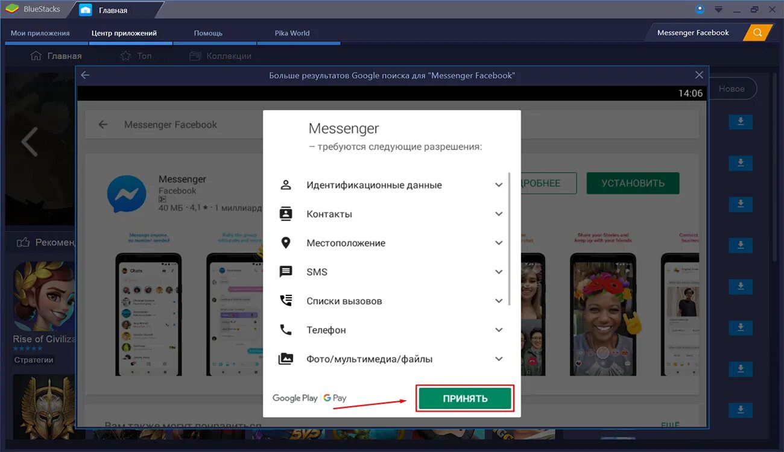Image resolution: width=784 pixels, height=452 pixels.
Task: Click the previous banner left arrow
Action: [29, 142]
